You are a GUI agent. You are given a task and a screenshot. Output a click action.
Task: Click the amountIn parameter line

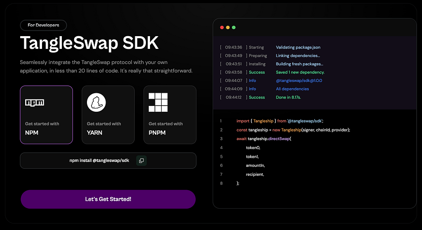tap(256, 166)
